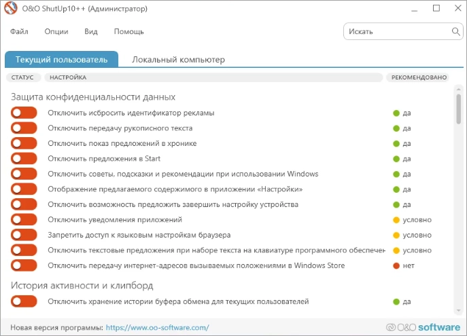Click the scrollbar up arrow

click(x=458, y=89)
